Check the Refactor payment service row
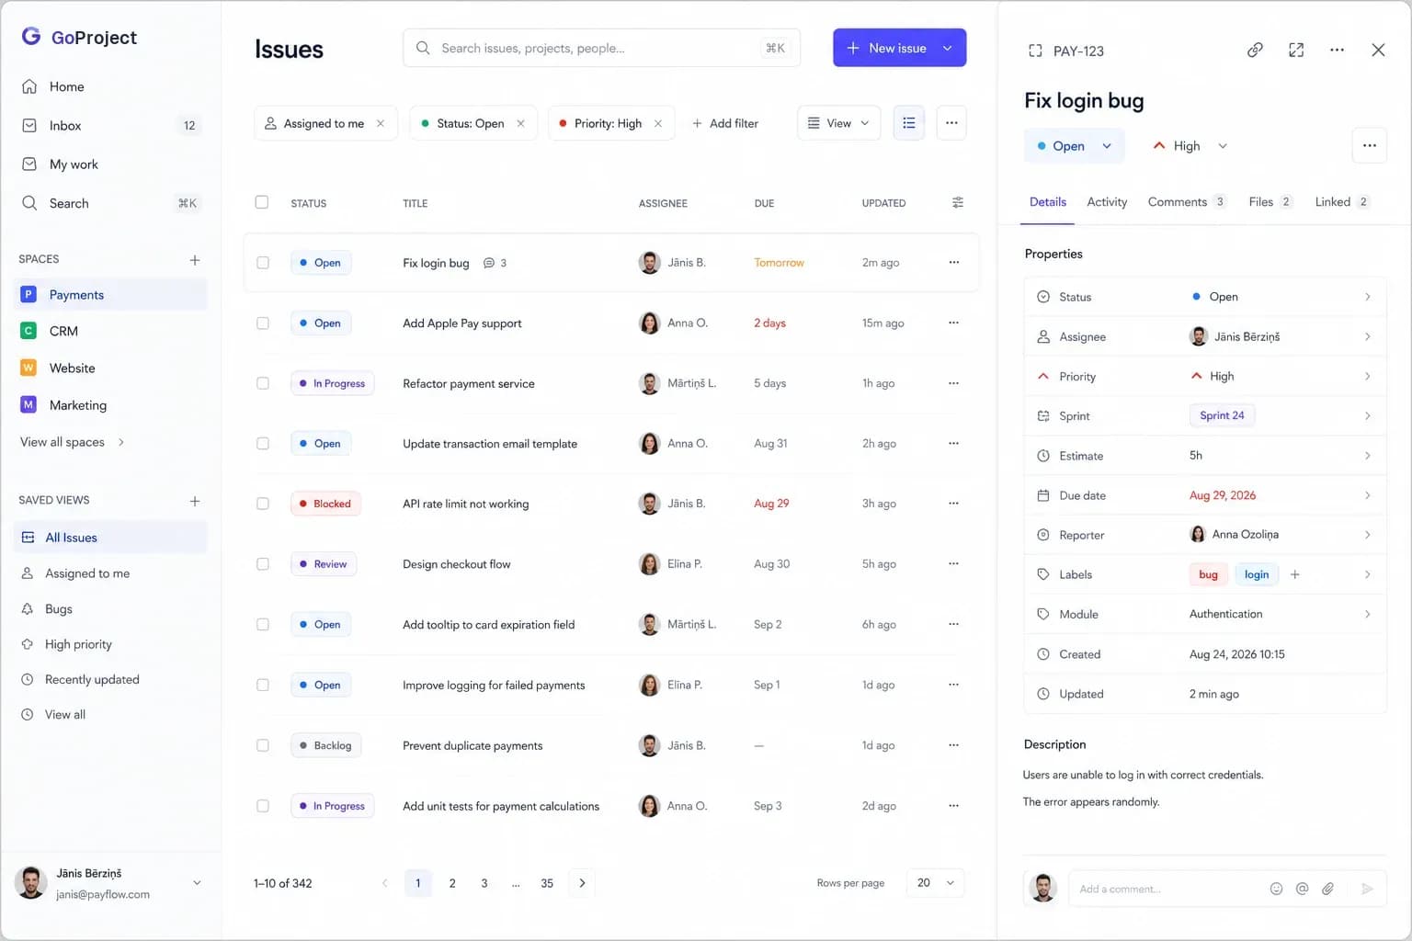 [x=263, y=383]
